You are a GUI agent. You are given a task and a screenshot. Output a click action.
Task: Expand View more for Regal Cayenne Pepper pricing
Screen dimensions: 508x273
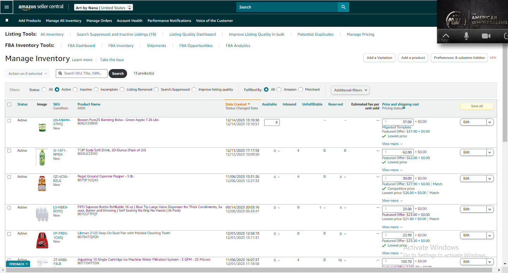tap(392, 201)
